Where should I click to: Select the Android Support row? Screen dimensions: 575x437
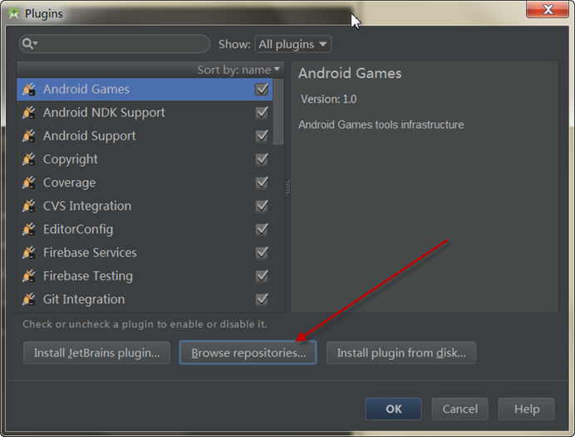tap(145, 136)
